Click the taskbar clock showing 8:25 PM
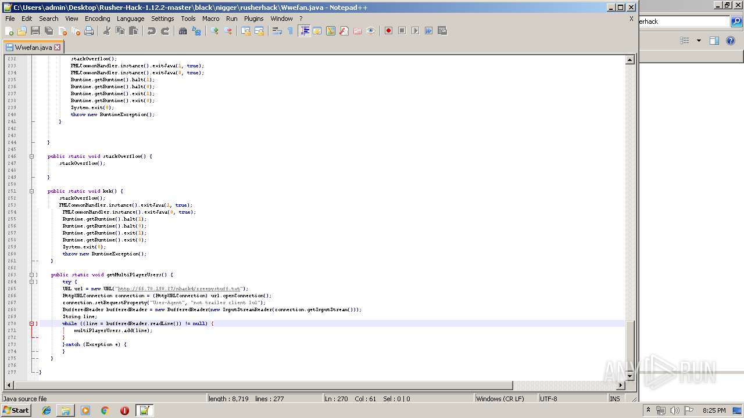This screenshot has height=418, width=744. [x=714, y=410]
